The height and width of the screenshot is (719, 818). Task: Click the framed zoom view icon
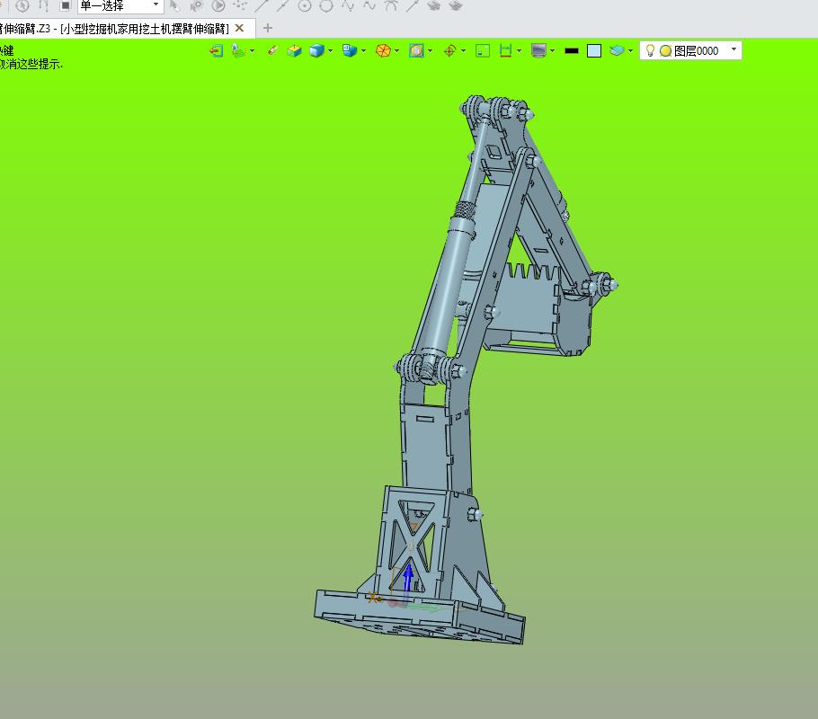[416, 50]
